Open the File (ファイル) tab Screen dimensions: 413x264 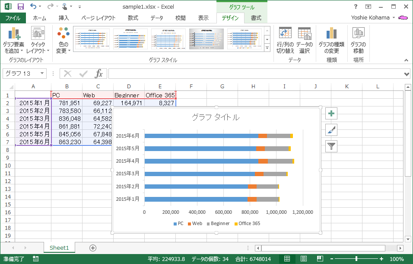13,18
